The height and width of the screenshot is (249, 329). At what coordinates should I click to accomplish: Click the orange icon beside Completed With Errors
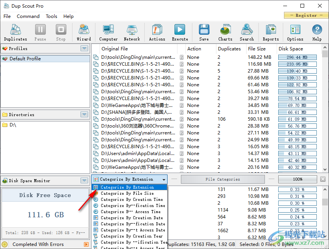86,244
